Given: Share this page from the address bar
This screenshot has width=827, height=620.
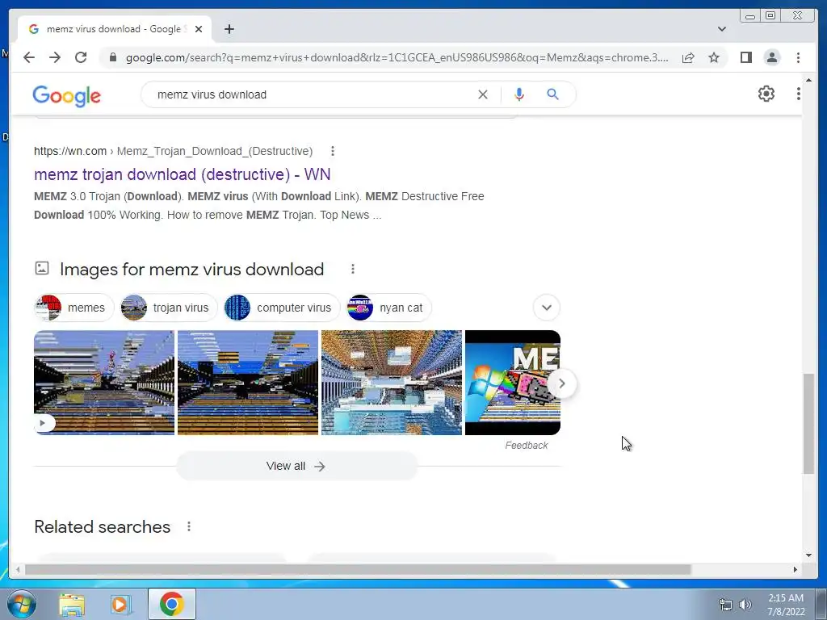Looking at the screenshot, I should [x=688, y=57].
